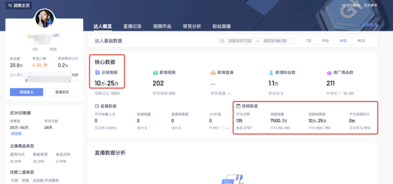Click the 纯视频 tag

[16, 134]
